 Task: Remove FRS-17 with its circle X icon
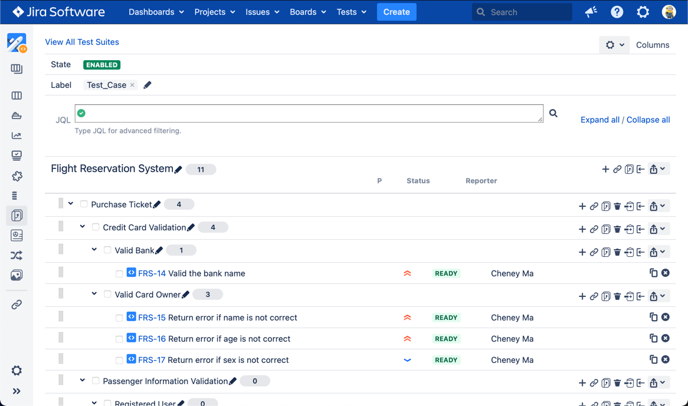click(666, 359)
